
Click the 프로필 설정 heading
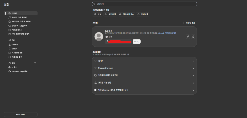click(97, 52)
